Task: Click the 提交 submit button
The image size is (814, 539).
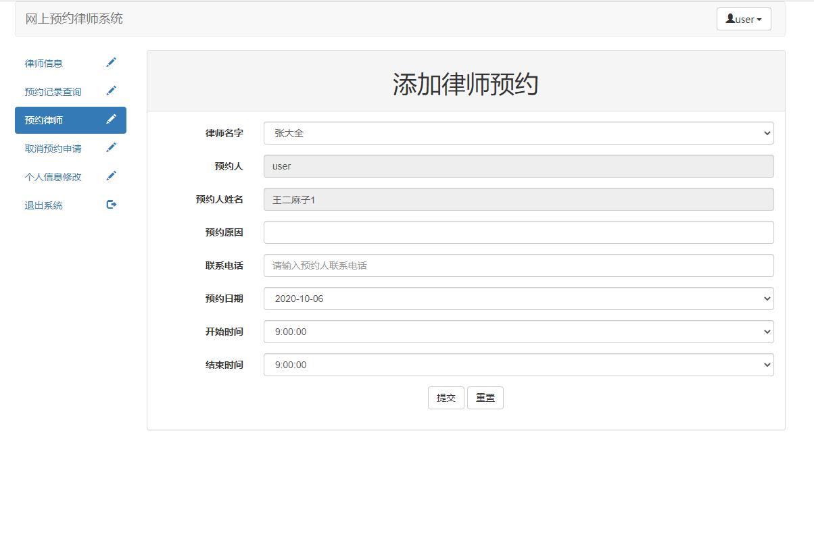Action: click(446, 398)
